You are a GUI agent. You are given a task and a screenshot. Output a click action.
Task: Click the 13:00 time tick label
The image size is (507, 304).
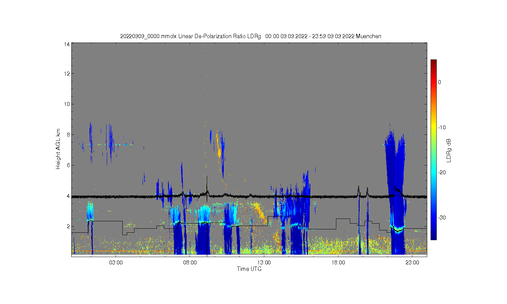264,263
